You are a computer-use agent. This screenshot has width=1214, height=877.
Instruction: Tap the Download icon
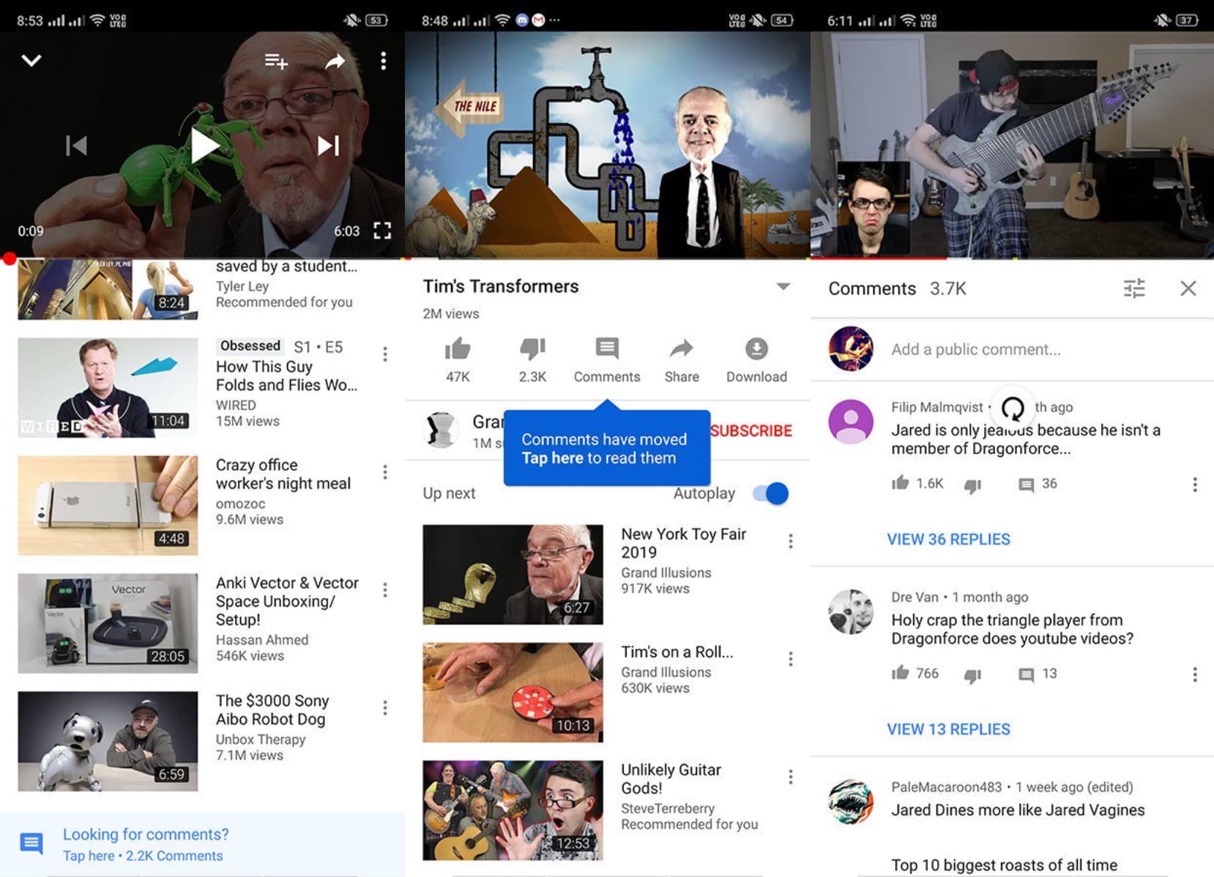click(756, 349)
